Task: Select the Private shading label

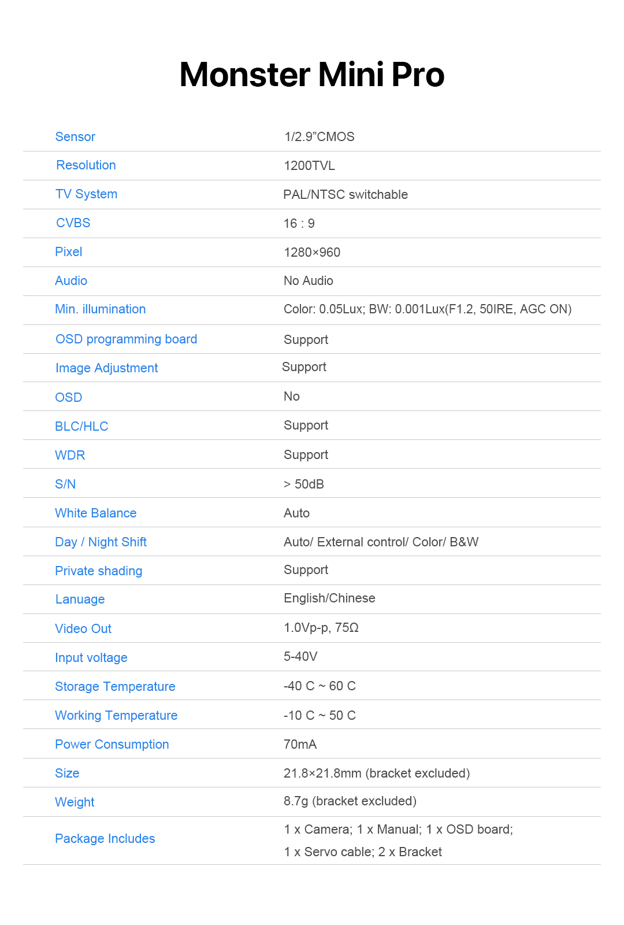Action: click(98, 571)
